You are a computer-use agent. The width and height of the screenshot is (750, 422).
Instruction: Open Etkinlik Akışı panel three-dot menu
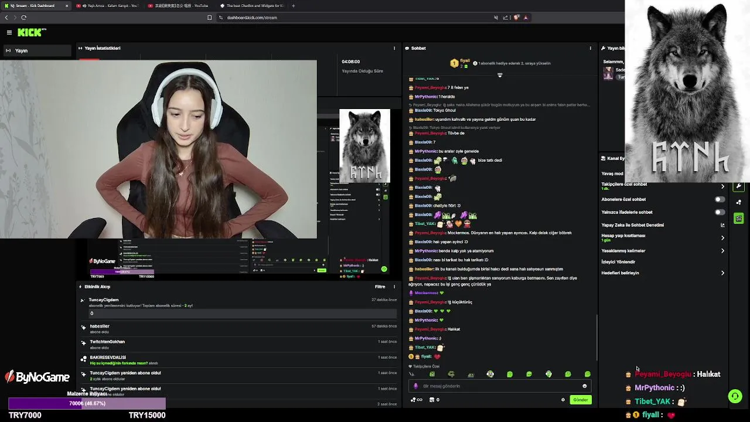coord(394,287)
